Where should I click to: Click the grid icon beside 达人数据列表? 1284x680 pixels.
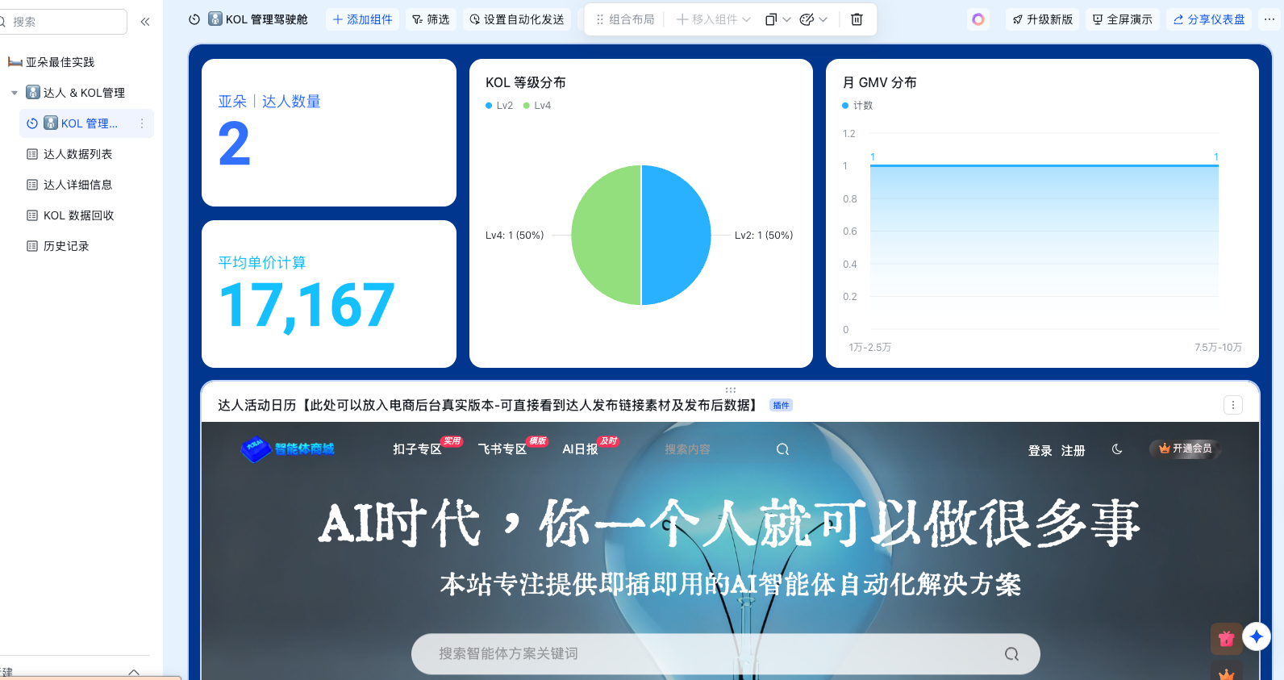[x=32, y=154]
